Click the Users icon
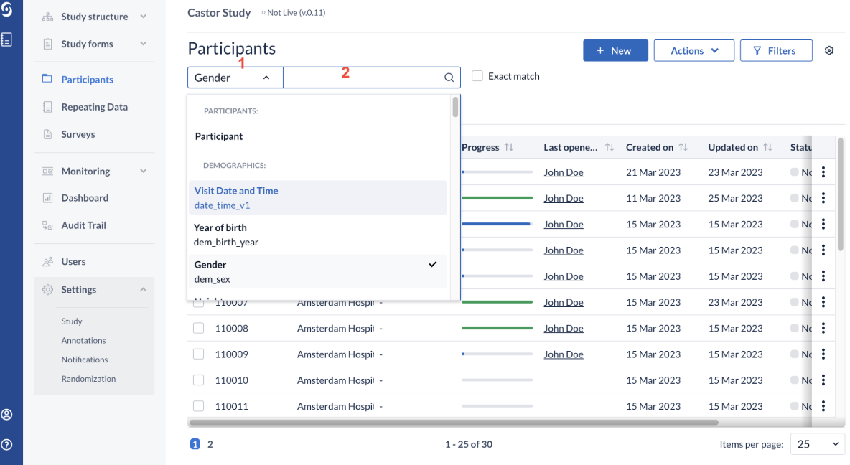 coord(47,262)
